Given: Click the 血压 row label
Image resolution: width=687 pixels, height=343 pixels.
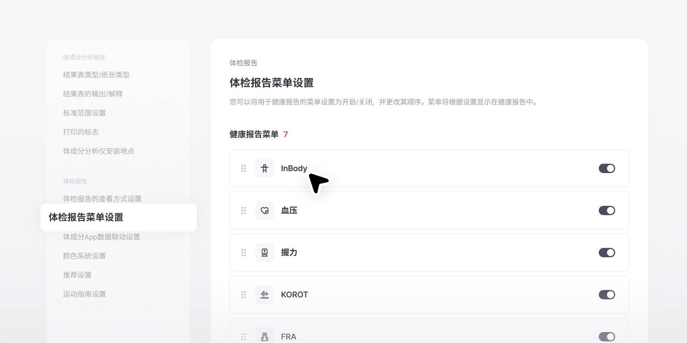Looking at the screenshot, I should tap(289, 210).
